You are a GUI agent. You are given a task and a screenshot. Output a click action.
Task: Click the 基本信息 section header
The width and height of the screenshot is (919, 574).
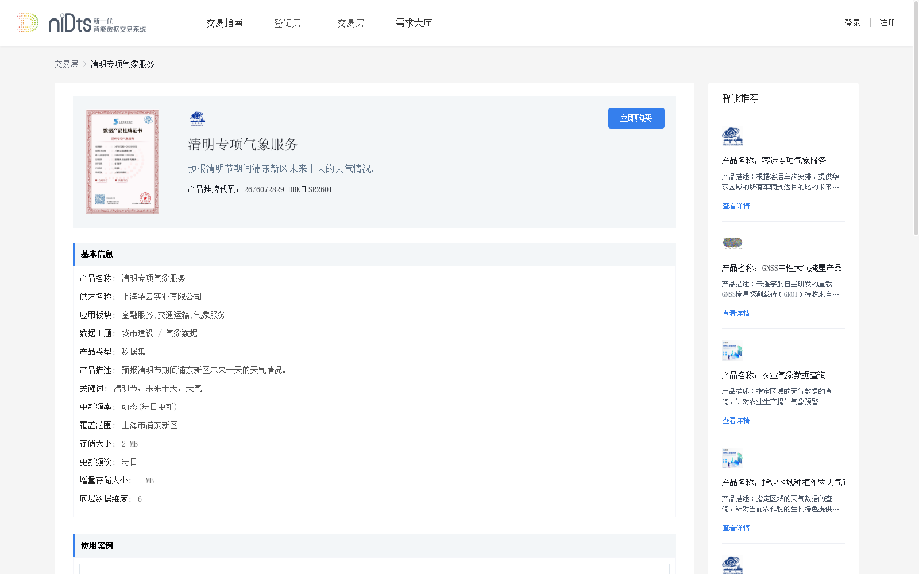[374, 254]
